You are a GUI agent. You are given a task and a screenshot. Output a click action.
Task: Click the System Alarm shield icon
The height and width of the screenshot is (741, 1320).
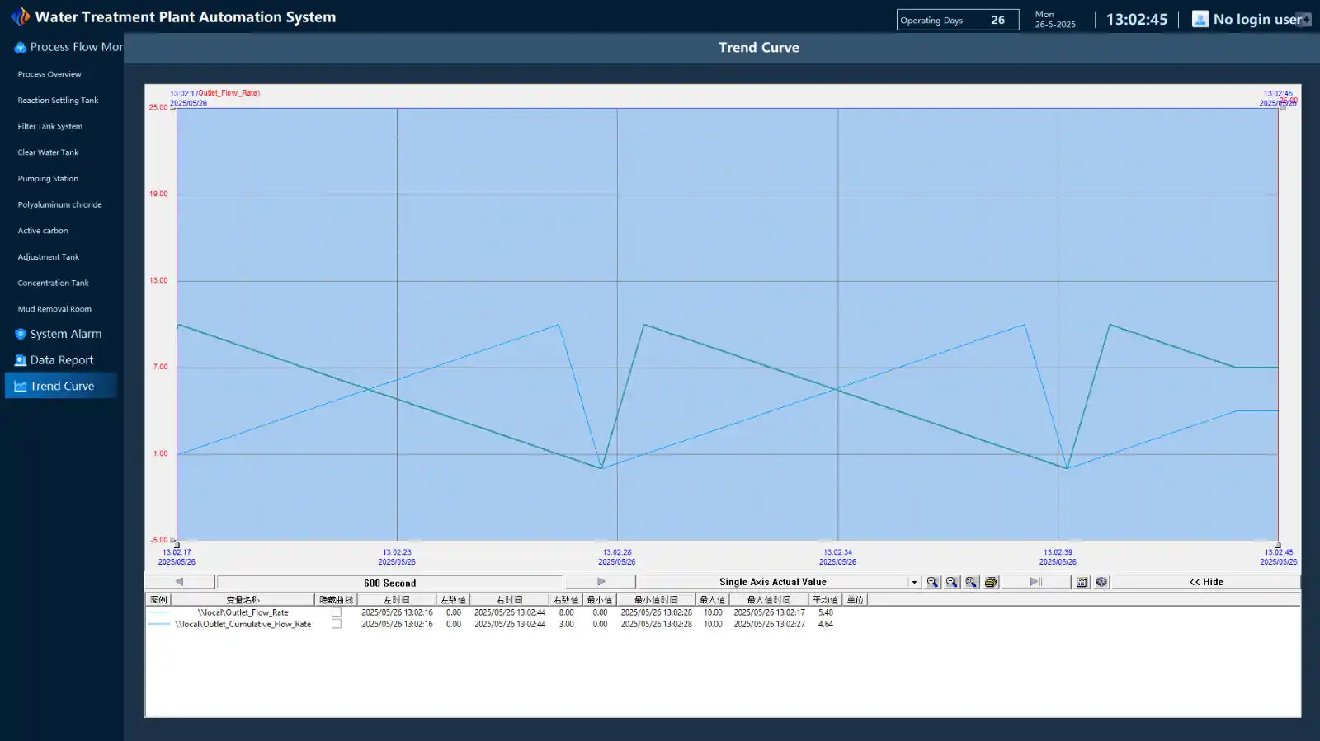click(21, 334)
